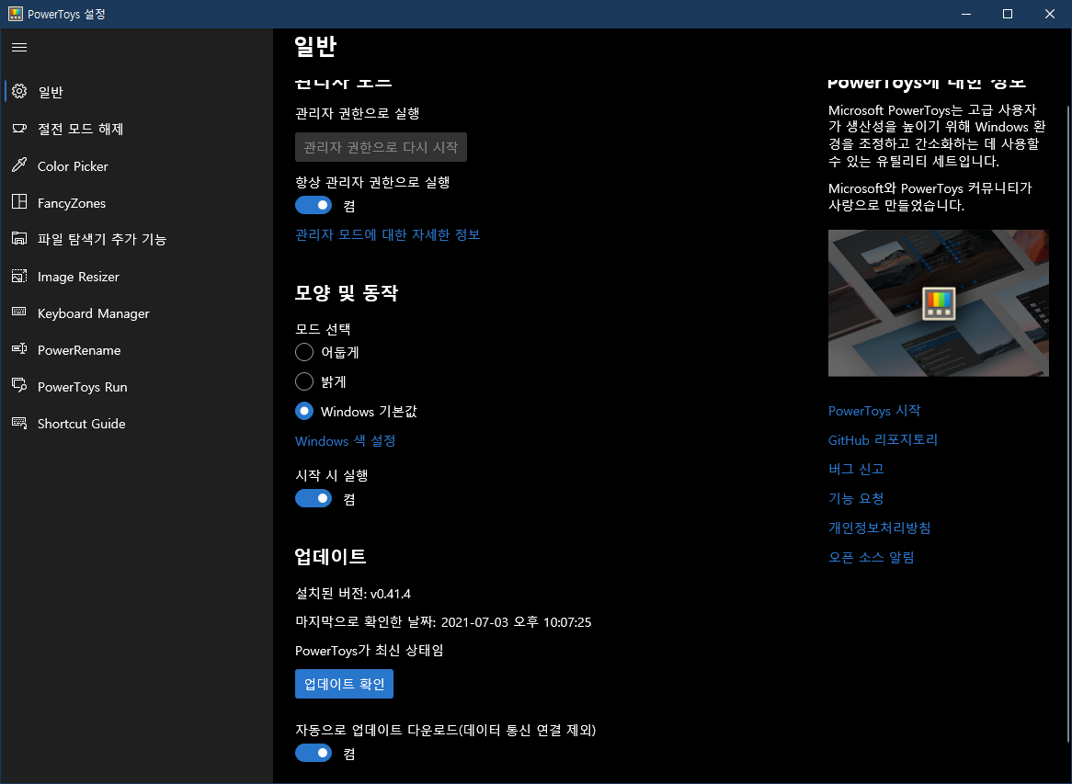The image size is (1072, 784).
Task: Open the hamburger navigation menu
Action: pyautogui.click(x=19, y=47)
